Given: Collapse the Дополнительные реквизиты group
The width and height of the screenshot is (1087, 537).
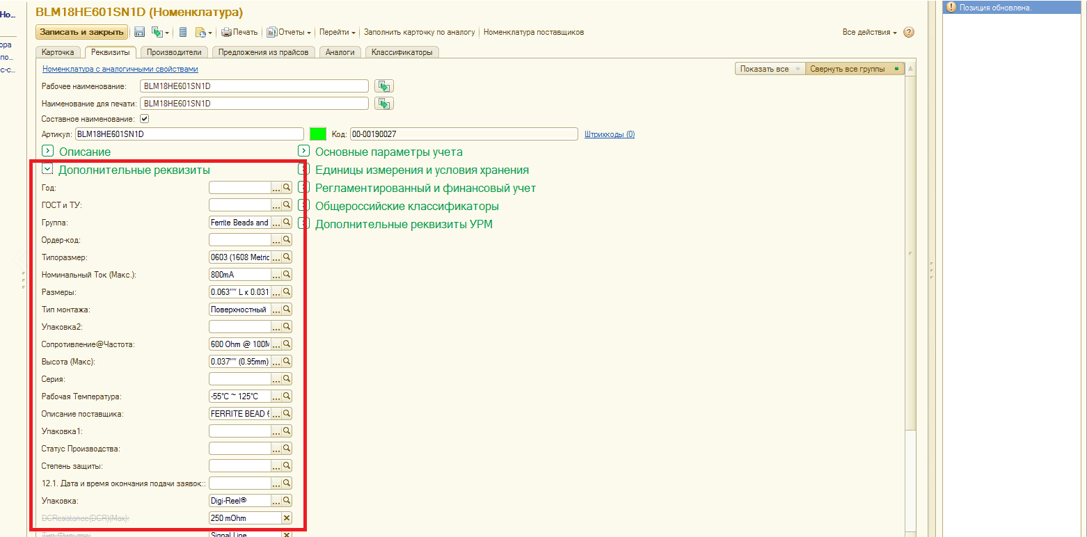Looking at the screenshot, I should click(47, 169).
